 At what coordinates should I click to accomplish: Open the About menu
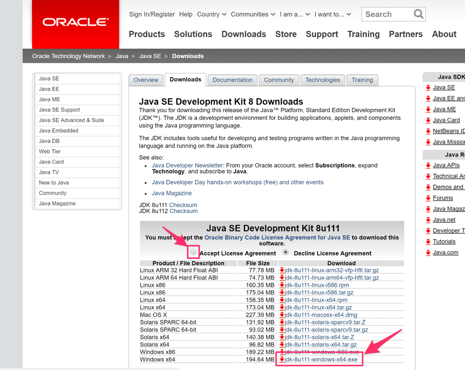[444, 34]
